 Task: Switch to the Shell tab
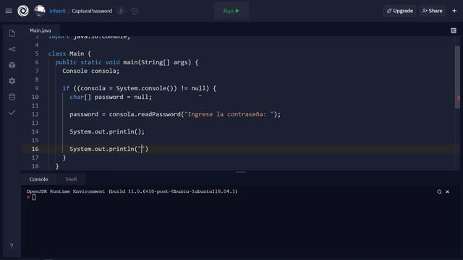pos(71,179)
